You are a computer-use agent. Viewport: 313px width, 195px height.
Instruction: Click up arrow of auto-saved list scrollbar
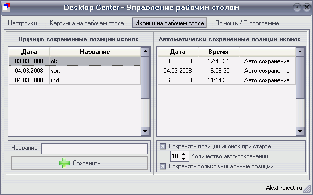(300, 52)
